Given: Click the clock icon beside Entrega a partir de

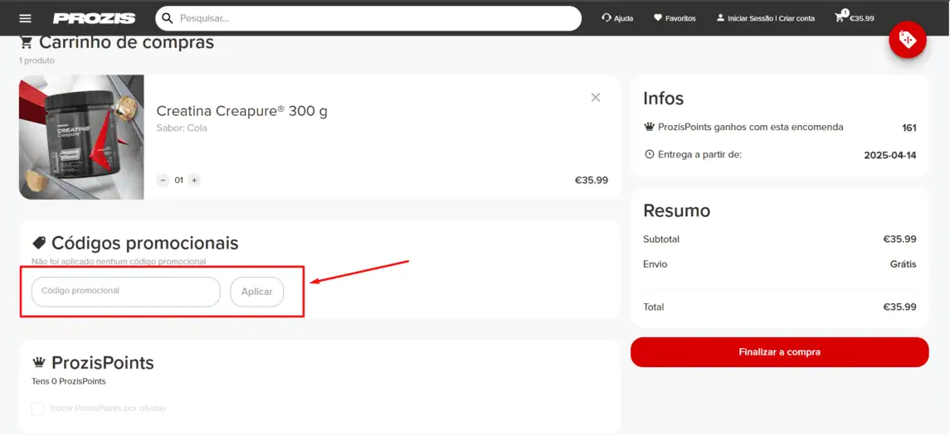Looking at the screenshot, I should (x=650, y=155).
